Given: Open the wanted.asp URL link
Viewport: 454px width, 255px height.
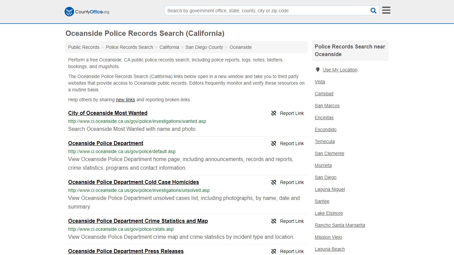Looking at the screenshot, I should 137,121.
